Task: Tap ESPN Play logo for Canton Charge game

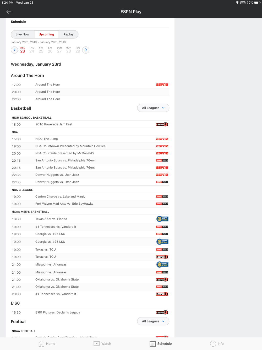Action: click(162, 197)
